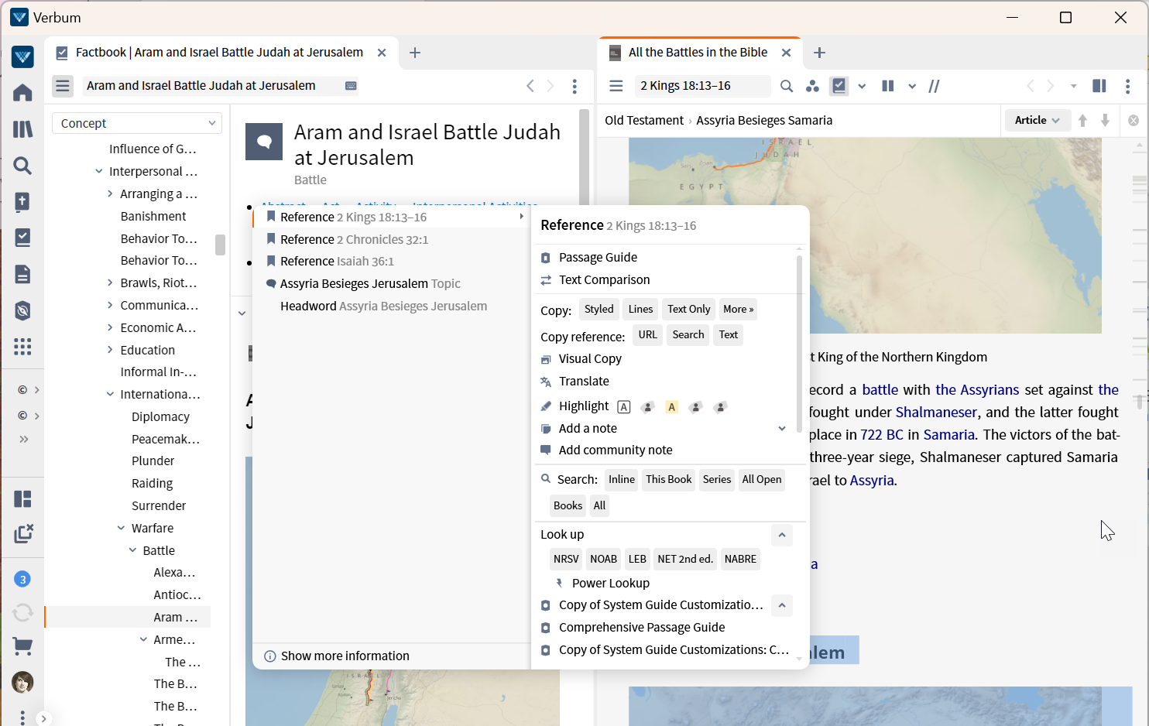1149x726 pixels.
Task: Click the resource-linking dots icon in the Battles toolbar
Action: pos(812,86)
